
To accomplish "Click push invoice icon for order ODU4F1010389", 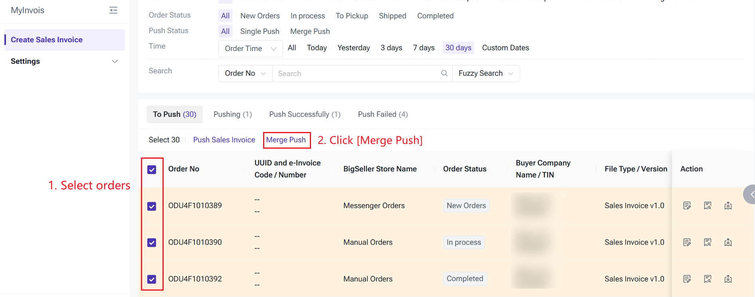I will point(728,206).
